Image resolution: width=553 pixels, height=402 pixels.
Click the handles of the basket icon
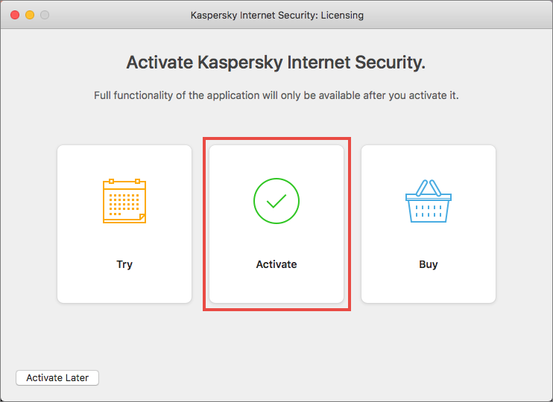point(428,188)
